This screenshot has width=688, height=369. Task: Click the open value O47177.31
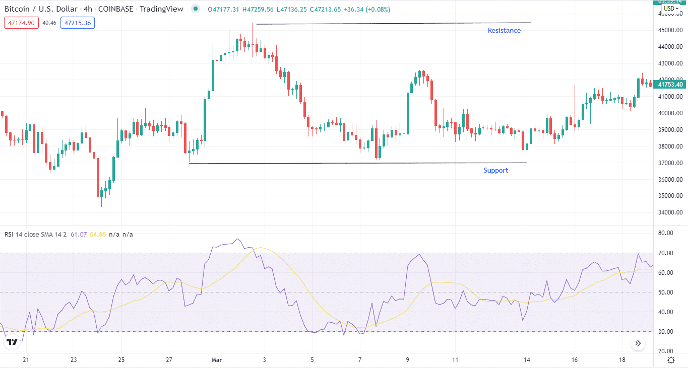tap(225, 9)
